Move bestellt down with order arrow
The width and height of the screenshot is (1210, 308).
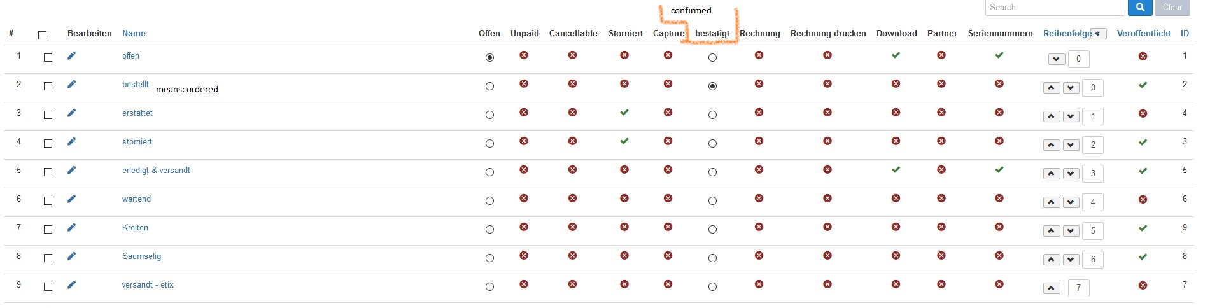(x=1071, y=88)
